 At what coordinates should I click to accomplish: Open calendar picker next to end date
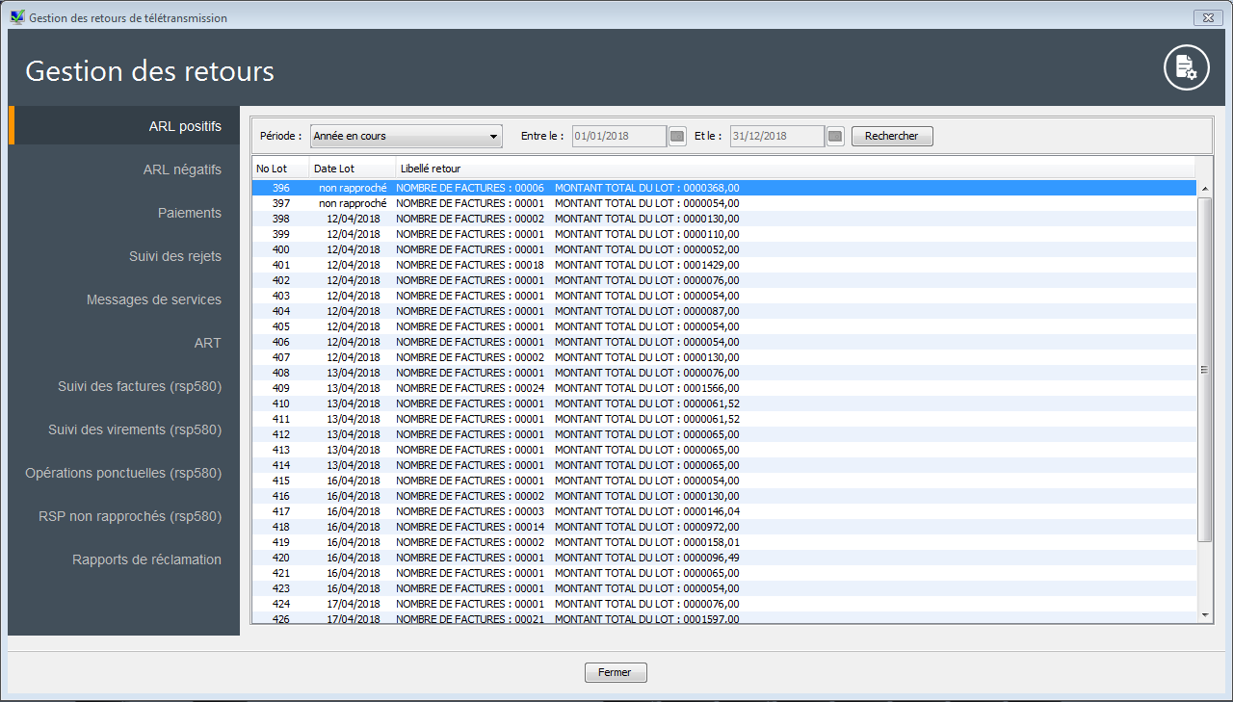tap(835, 137)
